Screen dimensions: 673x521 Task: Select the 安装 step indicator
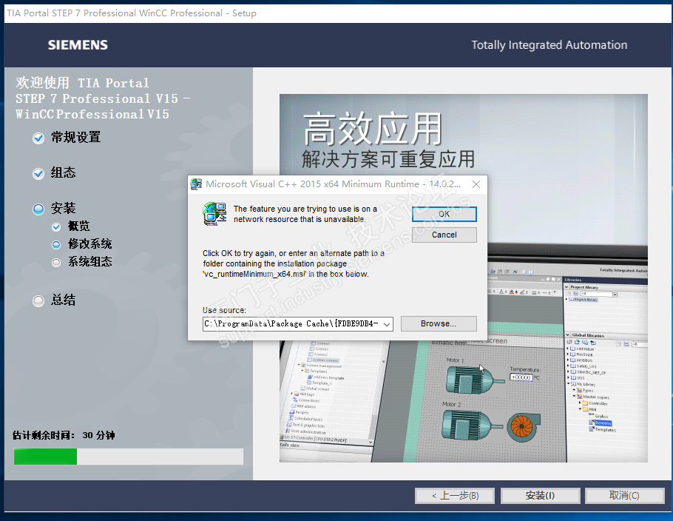click(38, 209)
